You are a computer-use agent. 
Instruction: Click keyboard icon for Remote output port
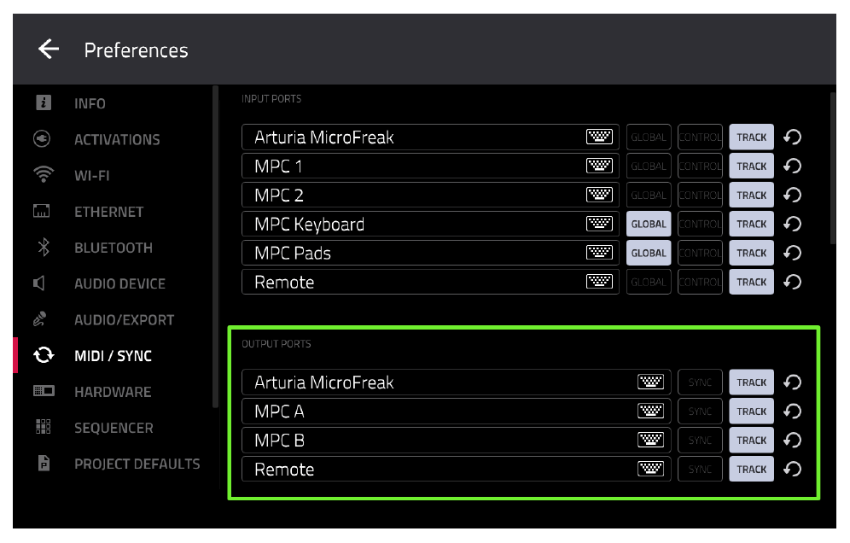(x=650, y=469)
